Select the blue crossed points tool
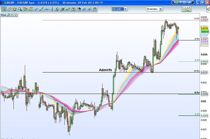The width and height of the screenshot is (210, 139). (84, 9)
